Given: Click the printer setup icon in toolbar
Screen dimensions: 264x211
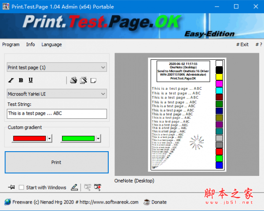Looking at the screenshot, I should (73, 80).
